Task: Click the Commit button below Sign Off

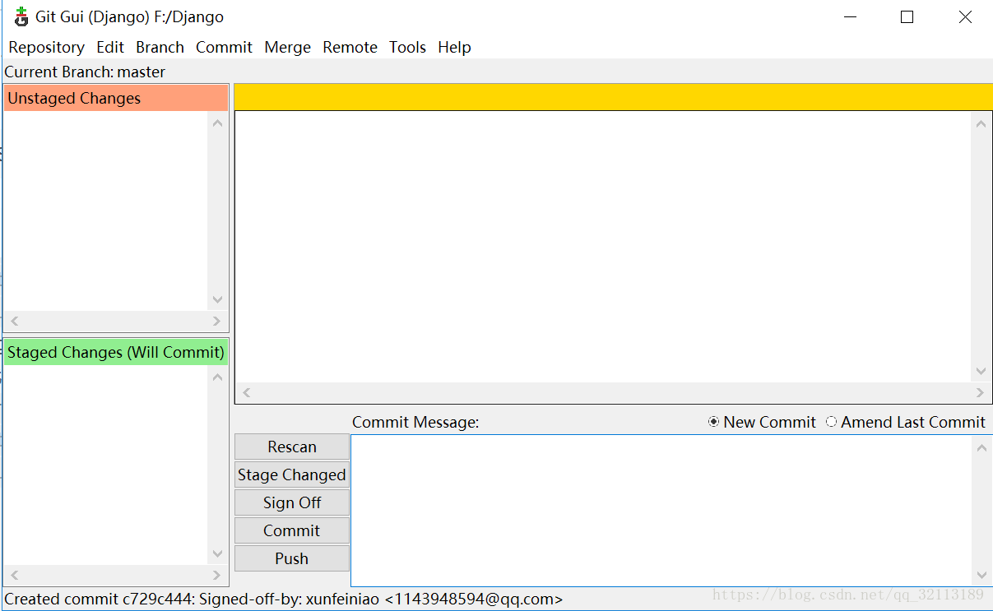Action: [292, 530]
